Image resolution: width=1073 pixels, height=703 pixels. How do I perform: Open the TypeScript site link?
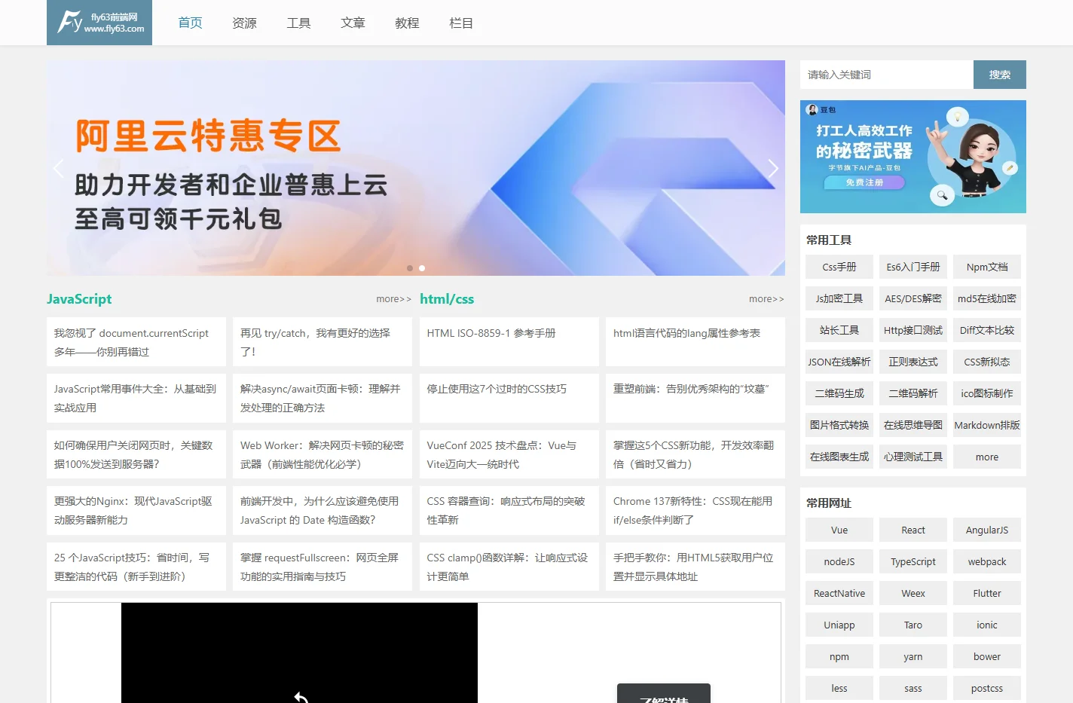coord(913,561)
